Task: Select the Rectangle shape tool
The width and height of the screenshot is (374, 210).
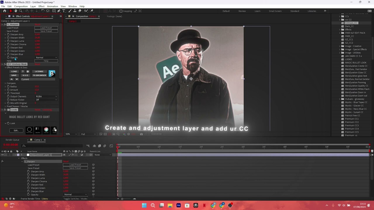Action: point(54,11)
